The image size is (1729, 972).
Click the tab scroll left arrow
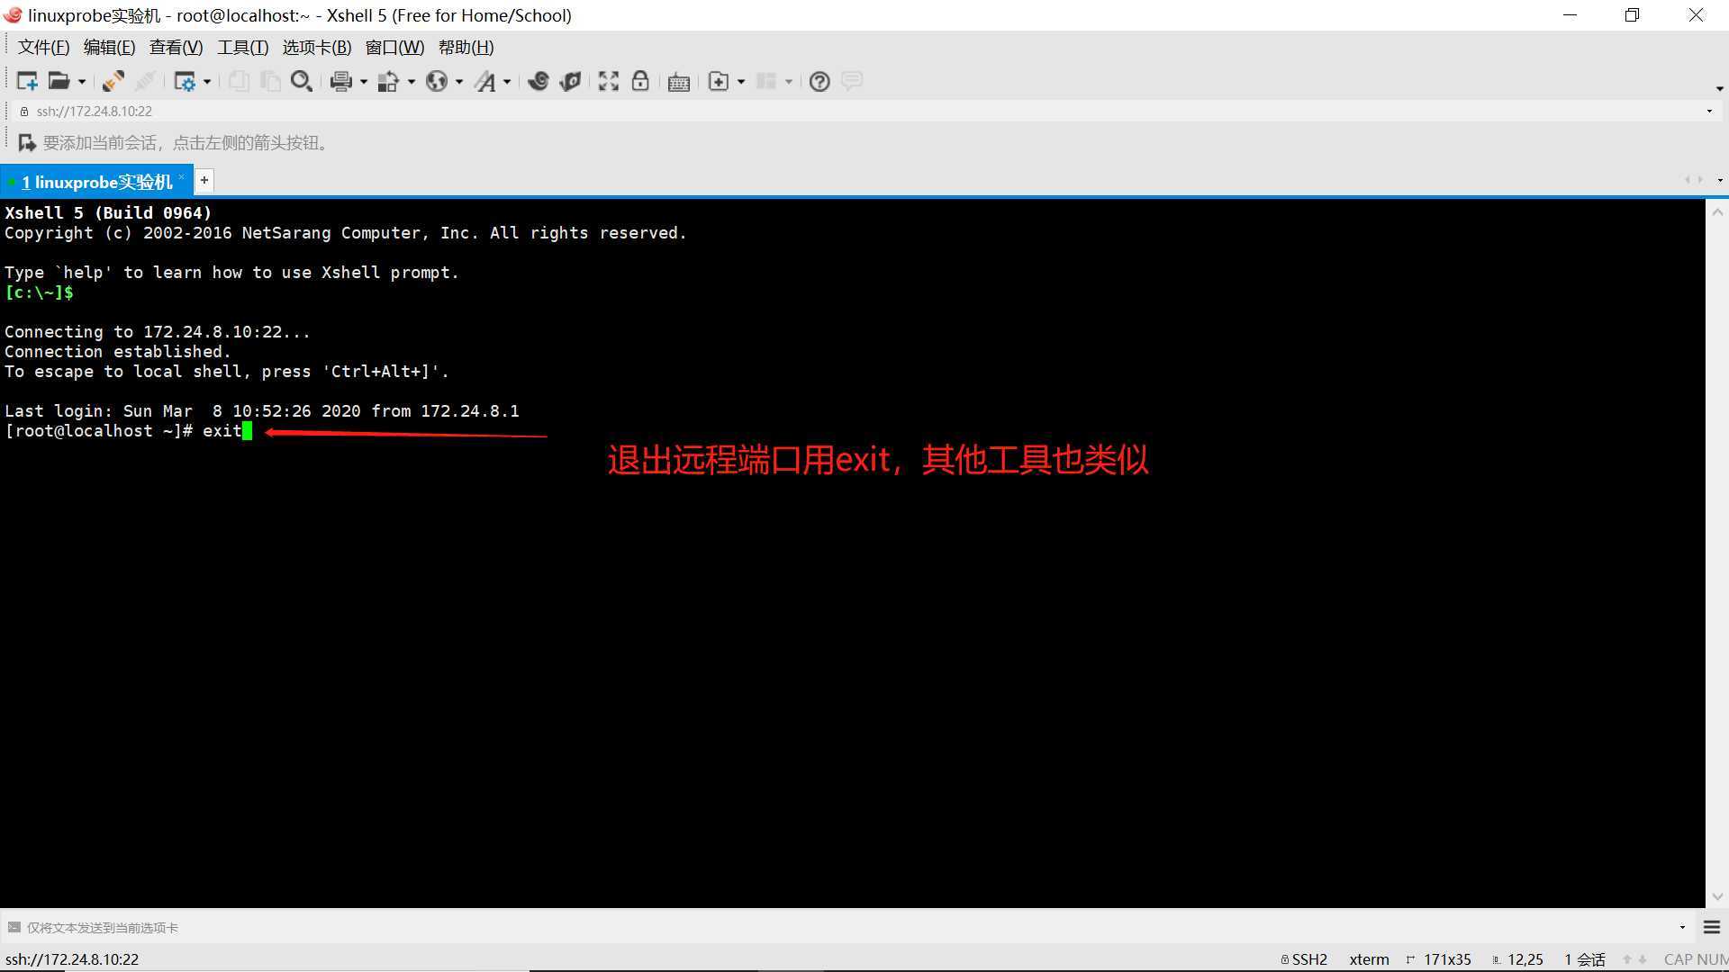(1688, 181)
